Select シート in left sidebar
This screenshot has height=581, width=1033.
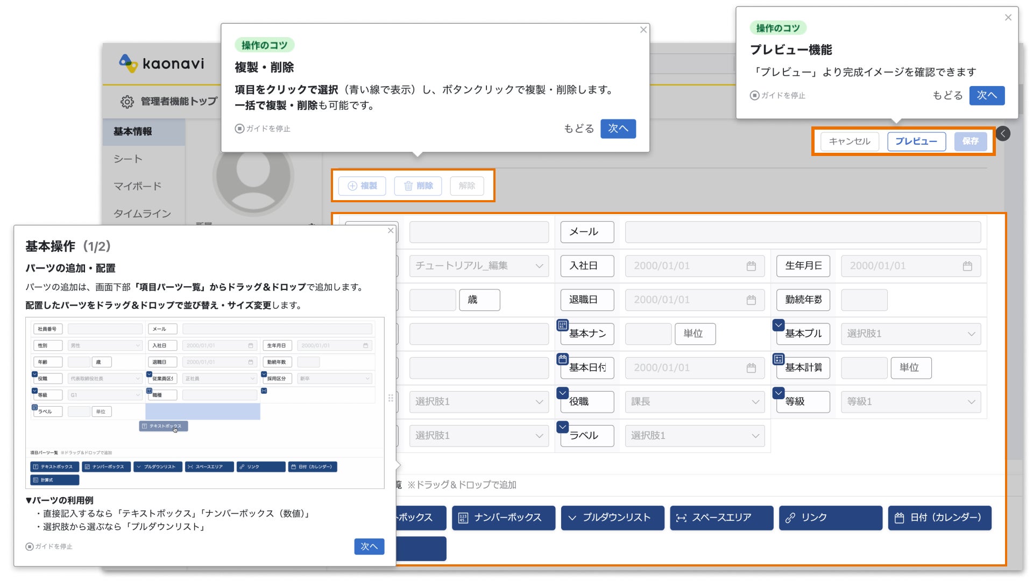[x=128, y=159]
